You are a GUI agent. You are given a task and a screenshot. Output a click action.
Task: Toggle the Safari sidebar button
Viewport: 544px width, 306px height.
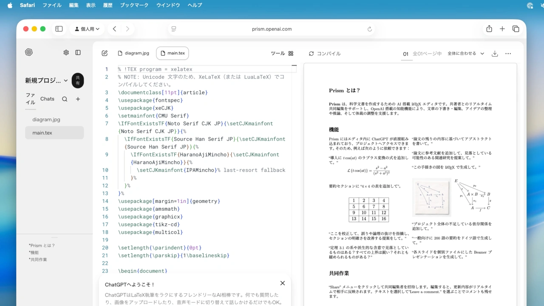click(59, 29)
